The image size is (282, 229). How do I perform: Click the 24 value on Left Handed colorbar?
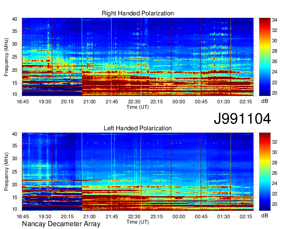275,183
